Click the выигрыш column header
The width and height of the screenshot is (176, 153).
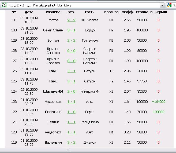pyautogui.click(x=159, y=12)
